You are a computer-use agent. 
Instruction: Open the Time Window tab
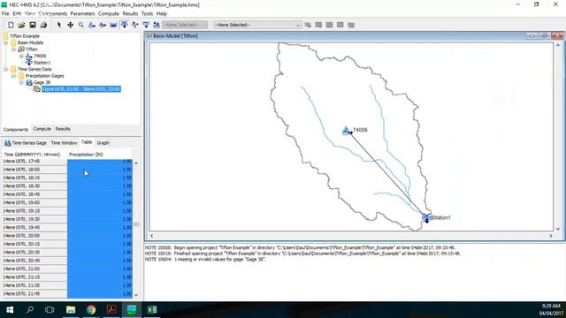(64, 143)
